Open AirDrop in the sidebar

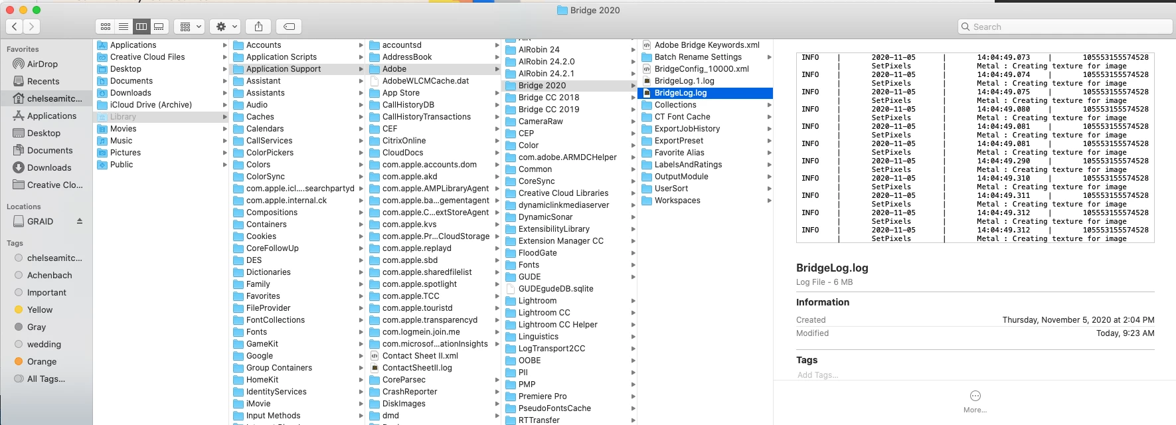[42, 64]
